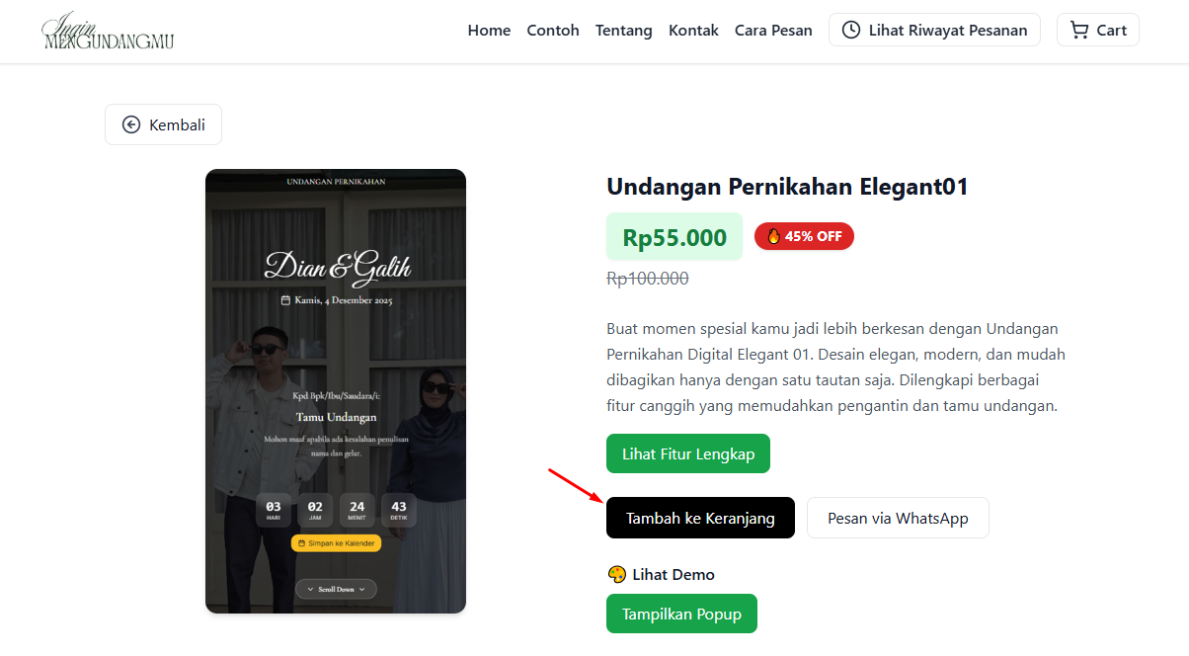The height and width of the screenshot is (656, 1189).
Task: Open Lihat Fitur Lengkap
Action: 687,453
